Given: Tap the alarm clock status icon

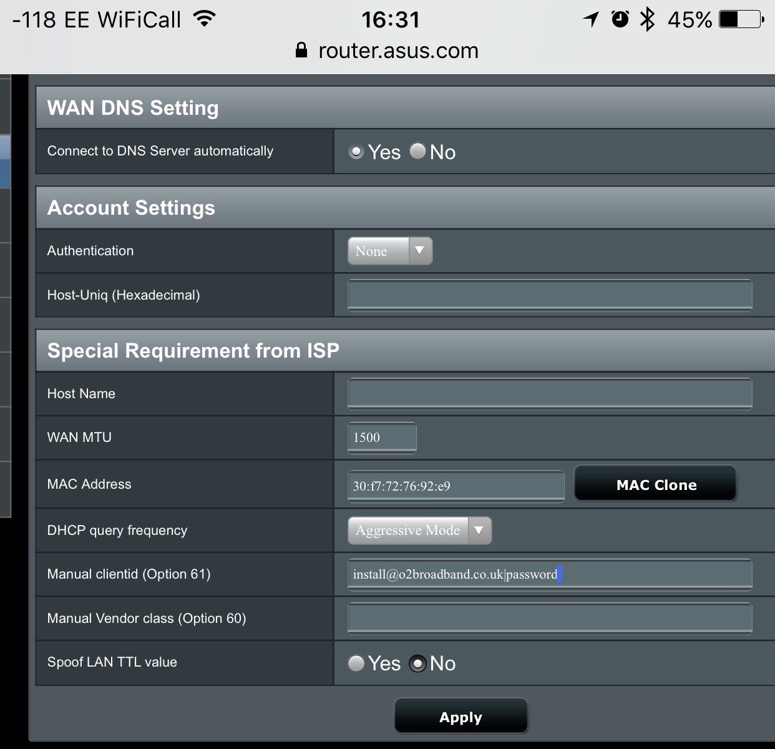Looking at the screenshot, I should point(620,19).
